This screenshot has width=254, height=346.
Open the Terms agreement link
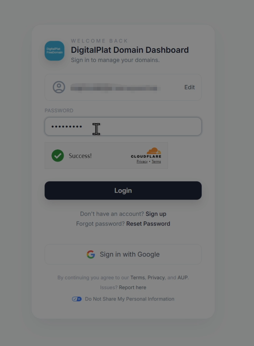(137, 277)
